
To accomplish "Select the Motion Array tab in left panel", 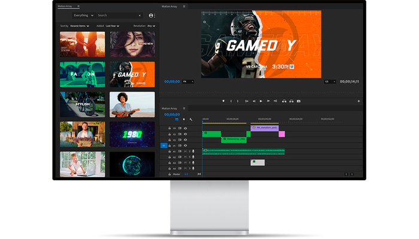I will click(x=65, y=6).
